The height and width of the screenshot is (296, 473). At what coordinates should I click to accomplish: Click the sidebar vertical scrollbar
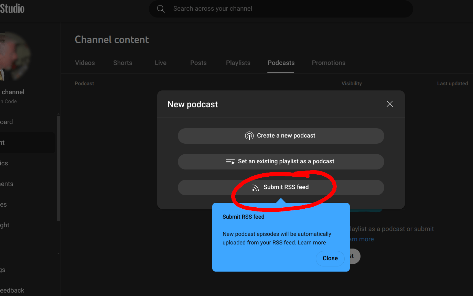click(58, 168)
